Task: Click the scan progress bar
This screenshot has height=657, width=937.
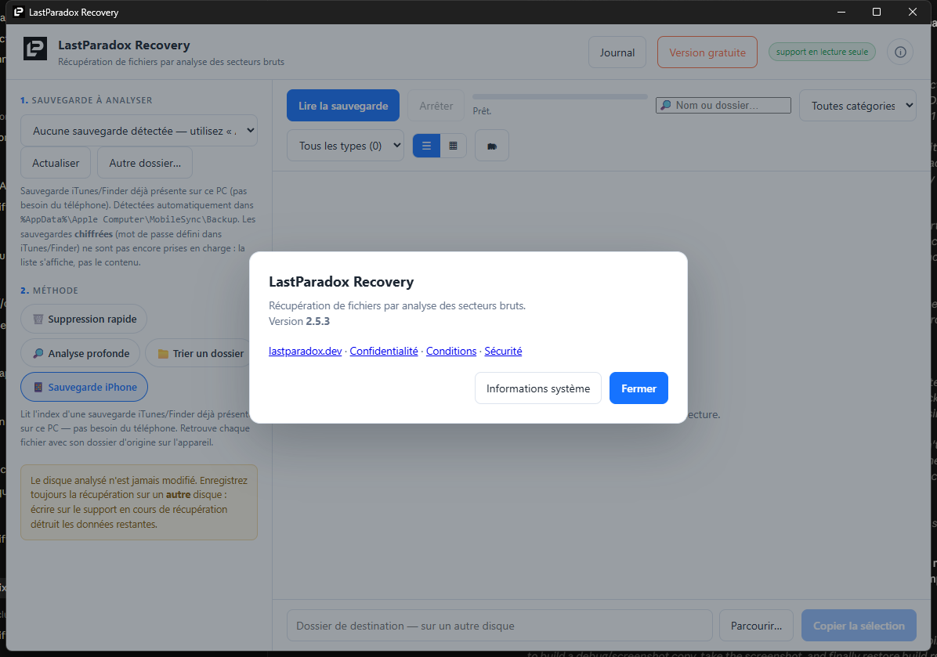Action: click(x=560, y=96)
